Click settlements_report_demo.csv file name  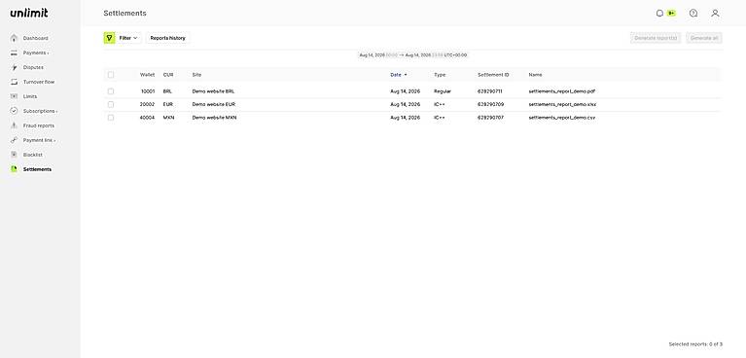pyautogui.click(x=562, y=118)
